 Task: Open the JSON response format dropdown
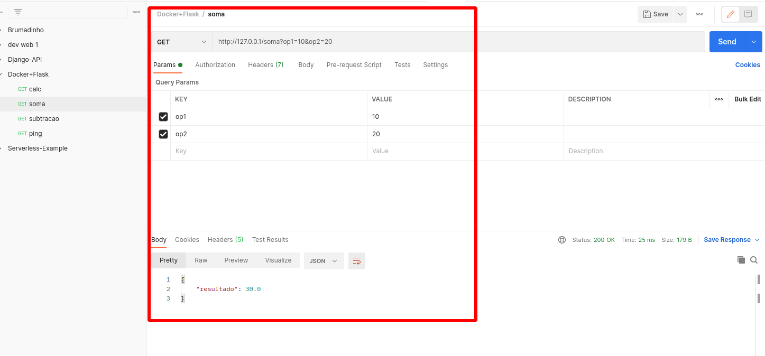point(324,260)
